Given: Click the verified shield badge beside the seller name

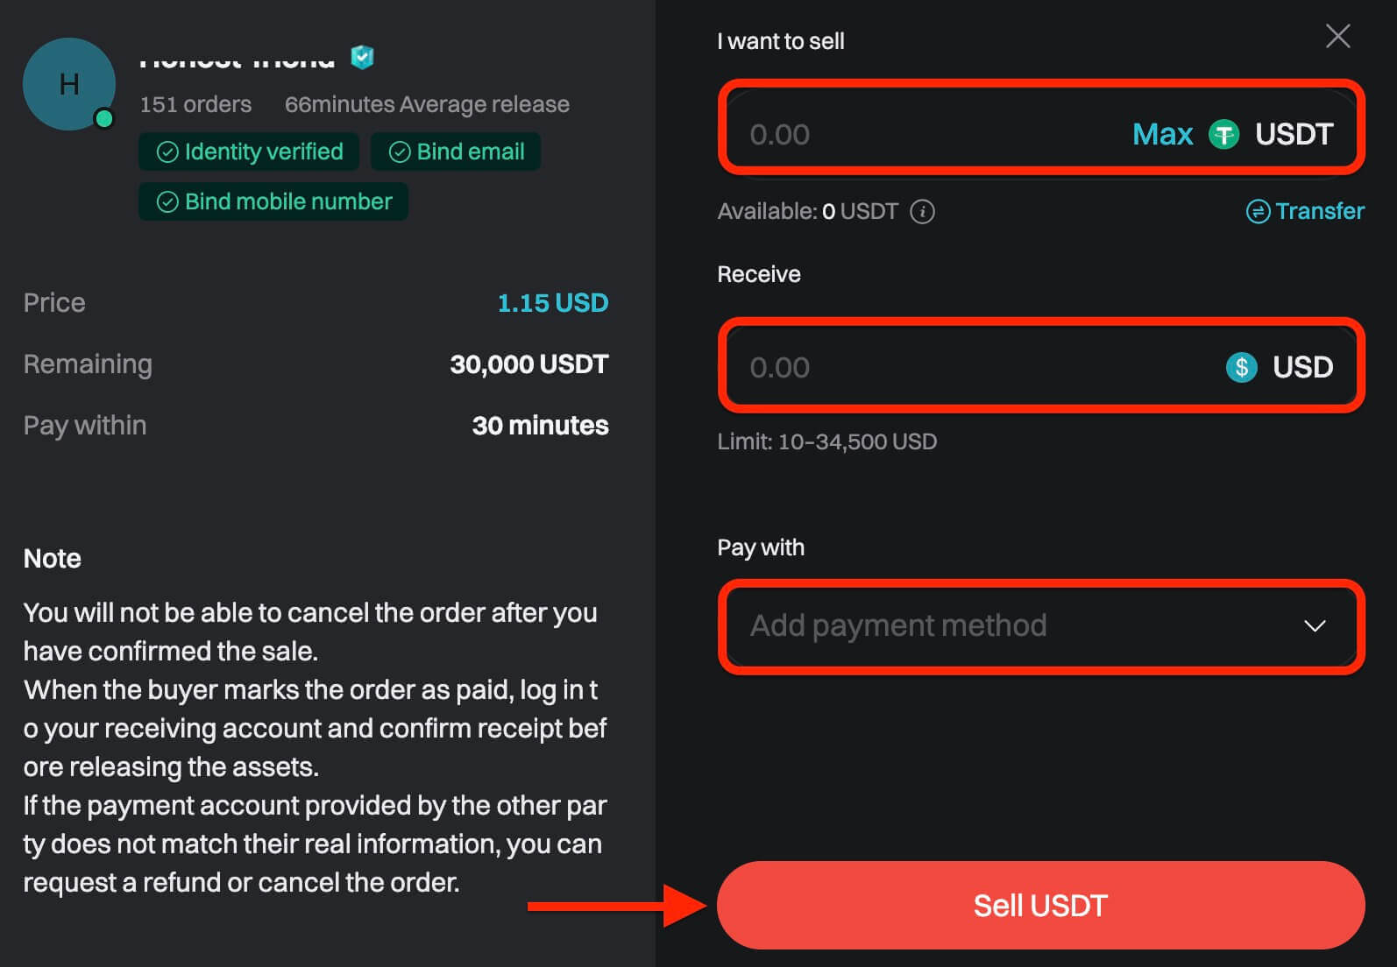Looking at the screenshot, I should point(362,58).
